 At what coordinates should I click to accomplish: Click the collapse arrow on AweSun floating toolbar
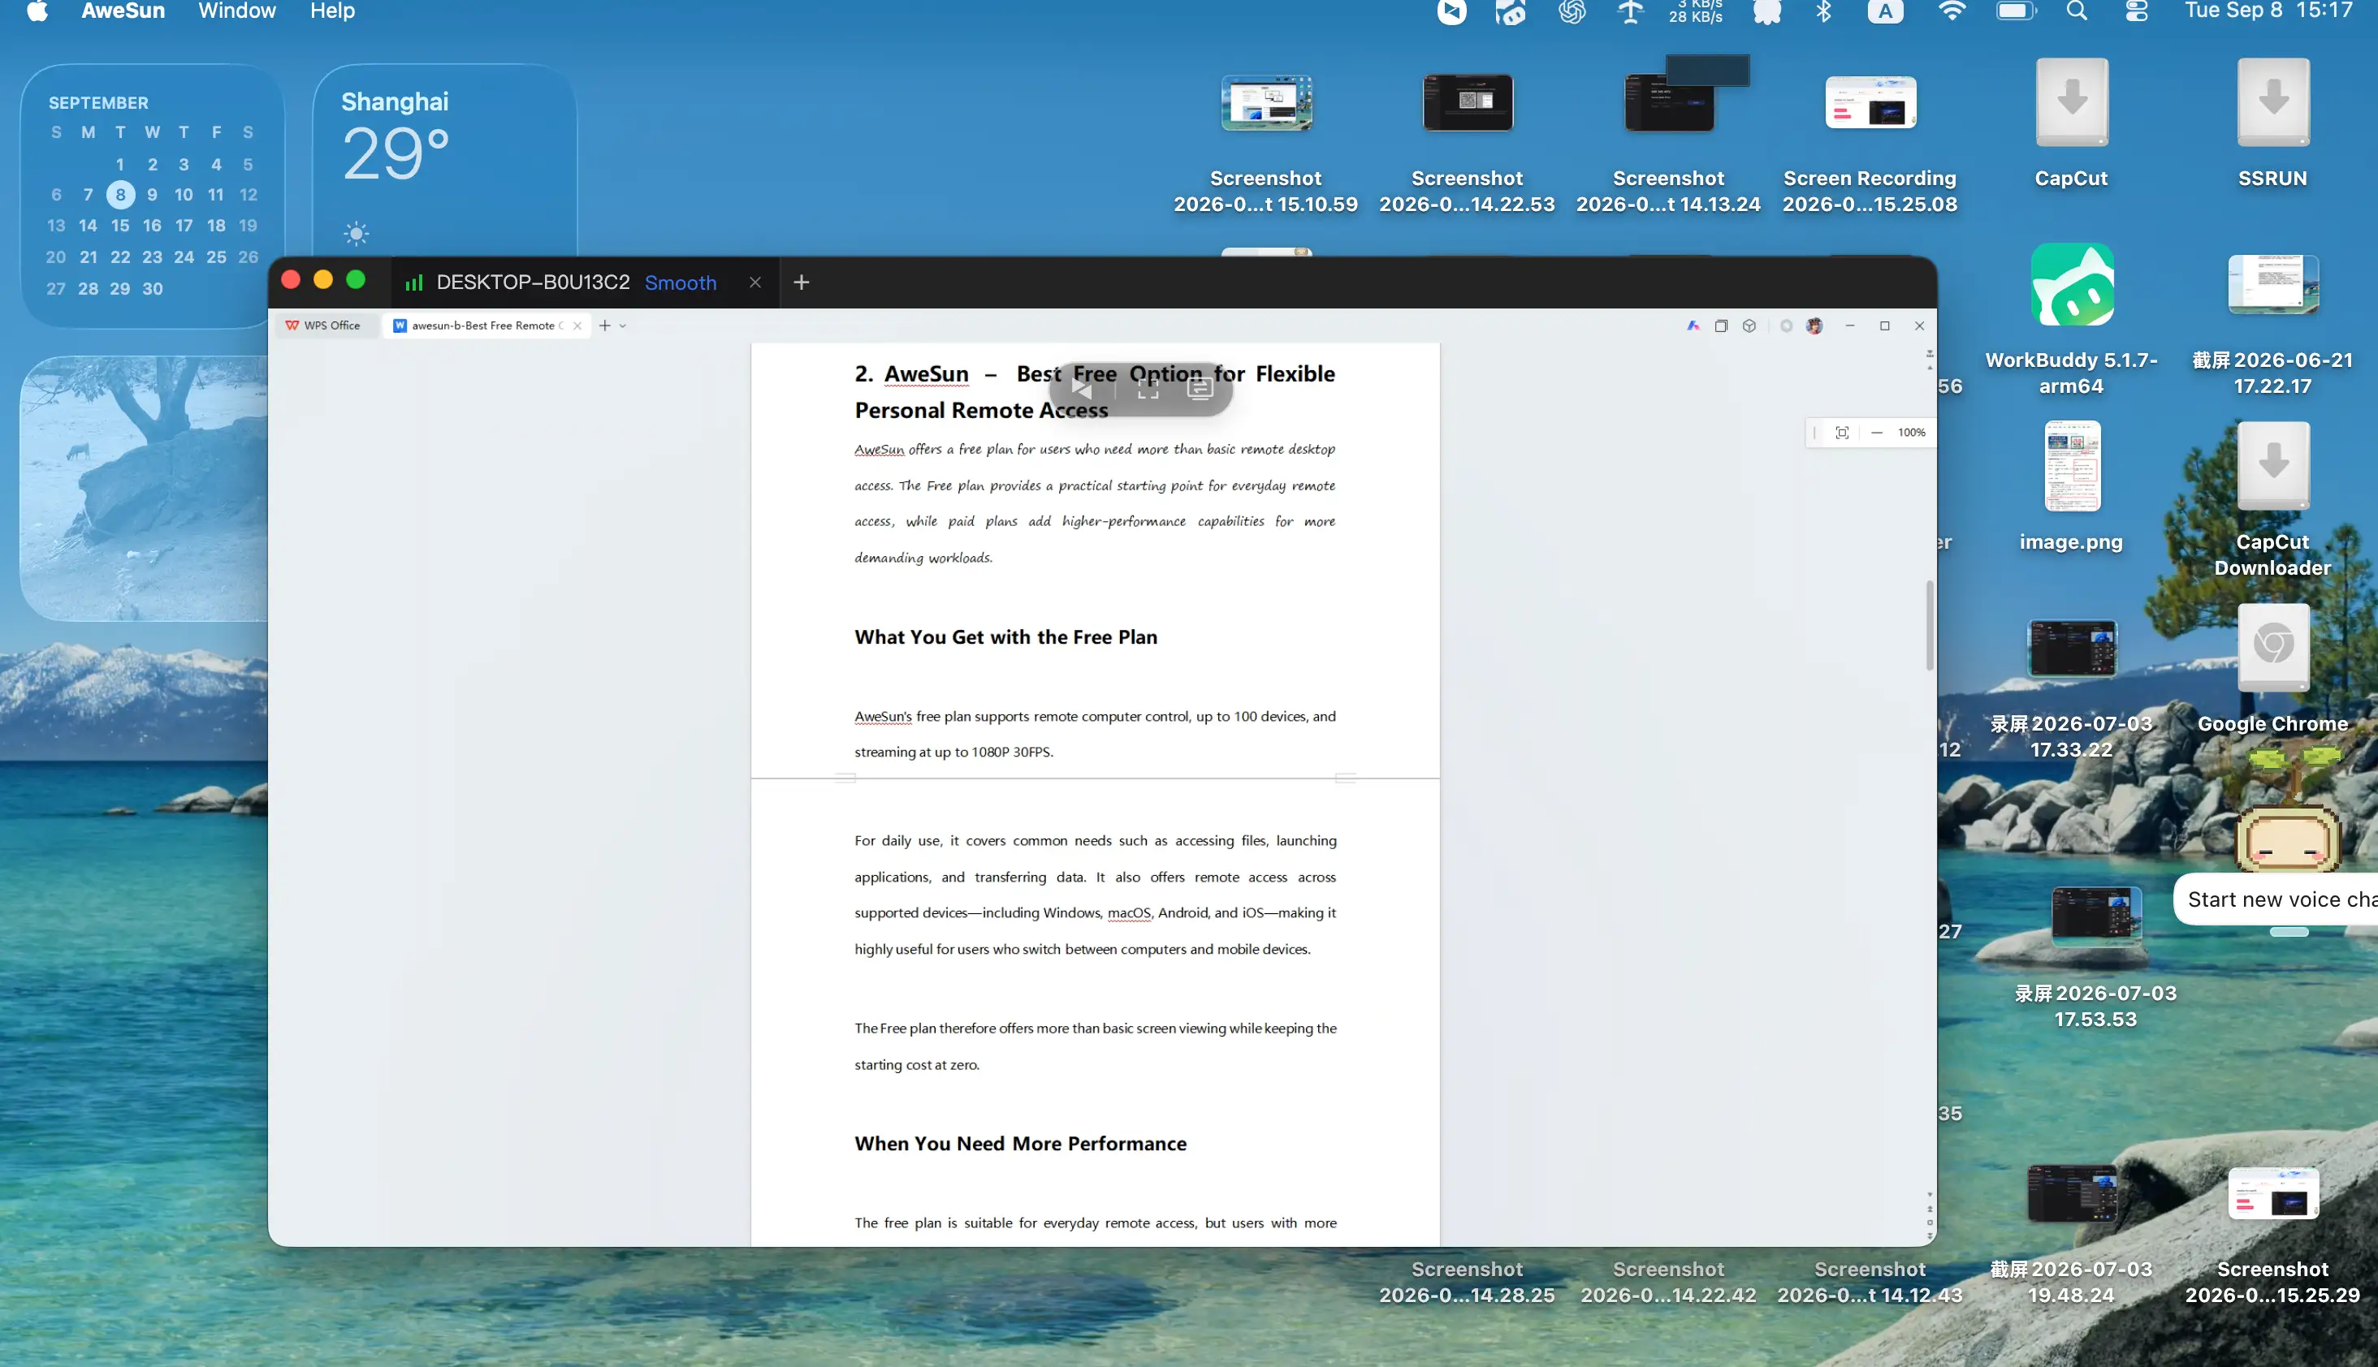(x=1082, y=388)
